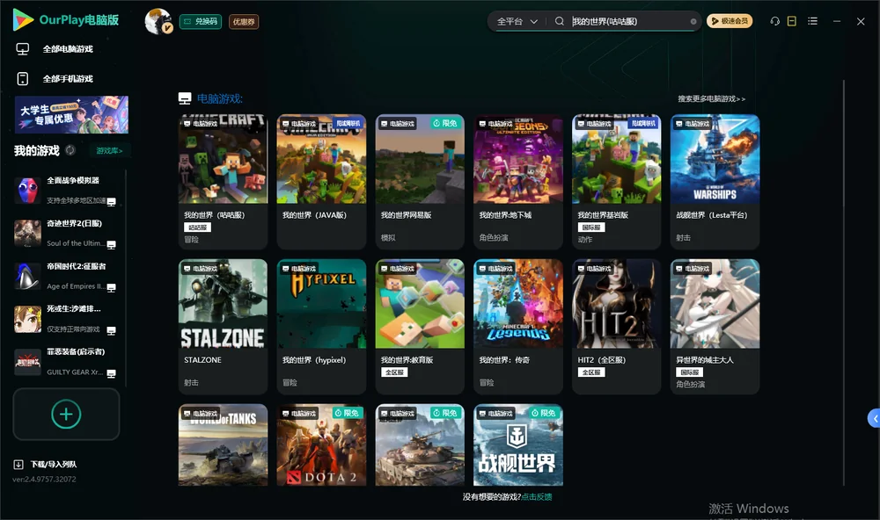Image resolution: width=880 pixels, height=520 pixels.
Task: Click the 全部手机游戏 phone icon
Action: click(x=23, y=79)
